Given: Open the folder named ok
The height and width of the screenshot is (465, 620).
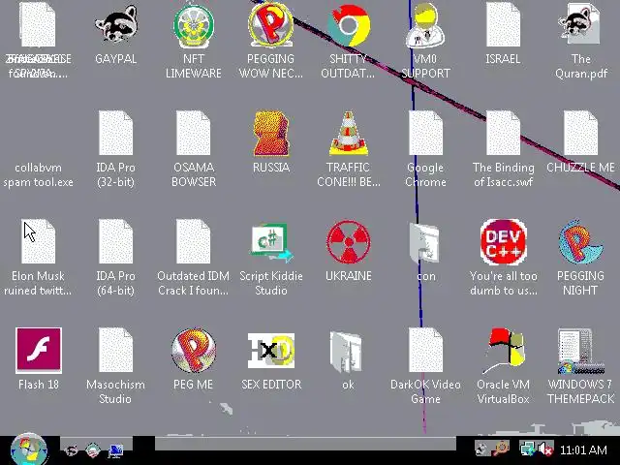Looking at the screenshot, I should point(346,352).
